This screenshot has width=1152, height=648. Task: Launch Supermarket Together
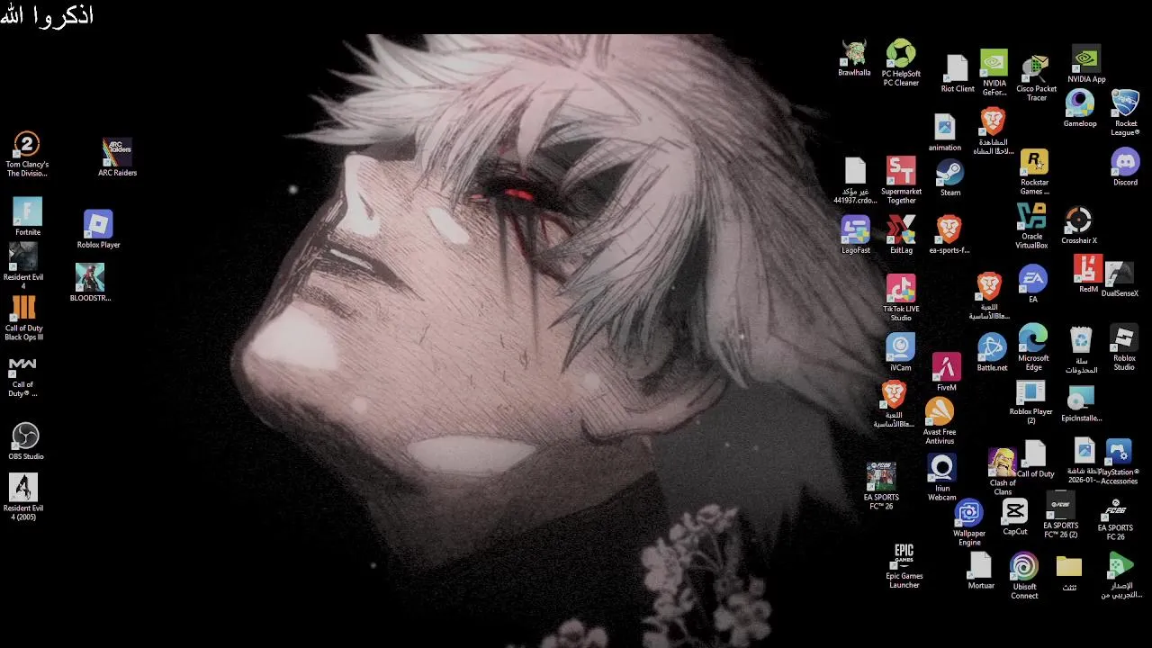click(901, 180)
